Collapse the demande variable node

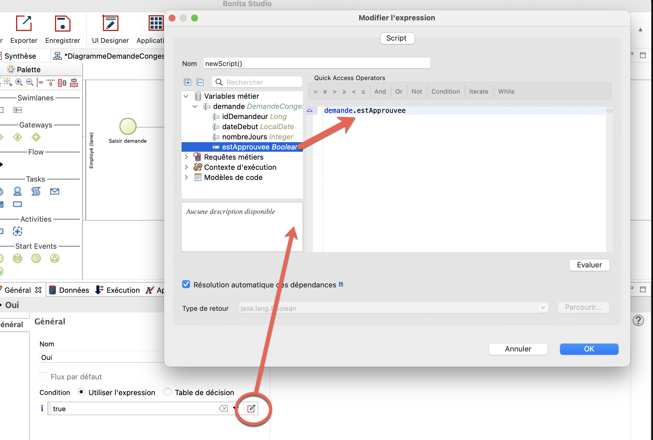tap(195, 106)
